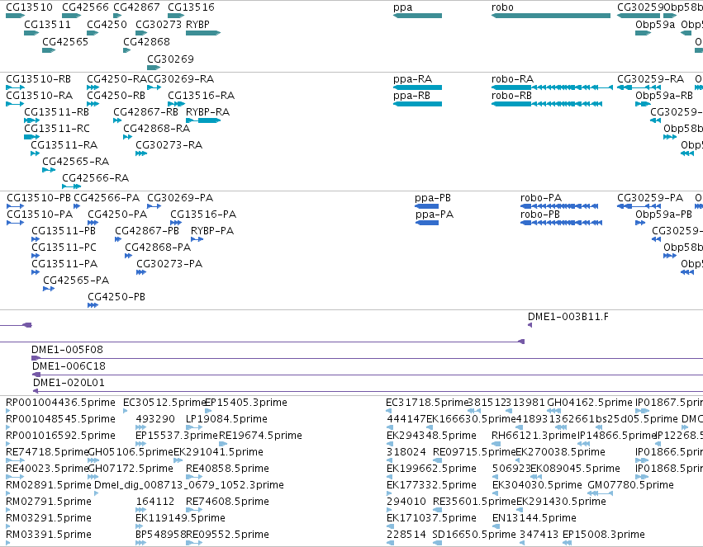Click the CG13516-PA protein label
703x547 pixels.
click(203, 215)
